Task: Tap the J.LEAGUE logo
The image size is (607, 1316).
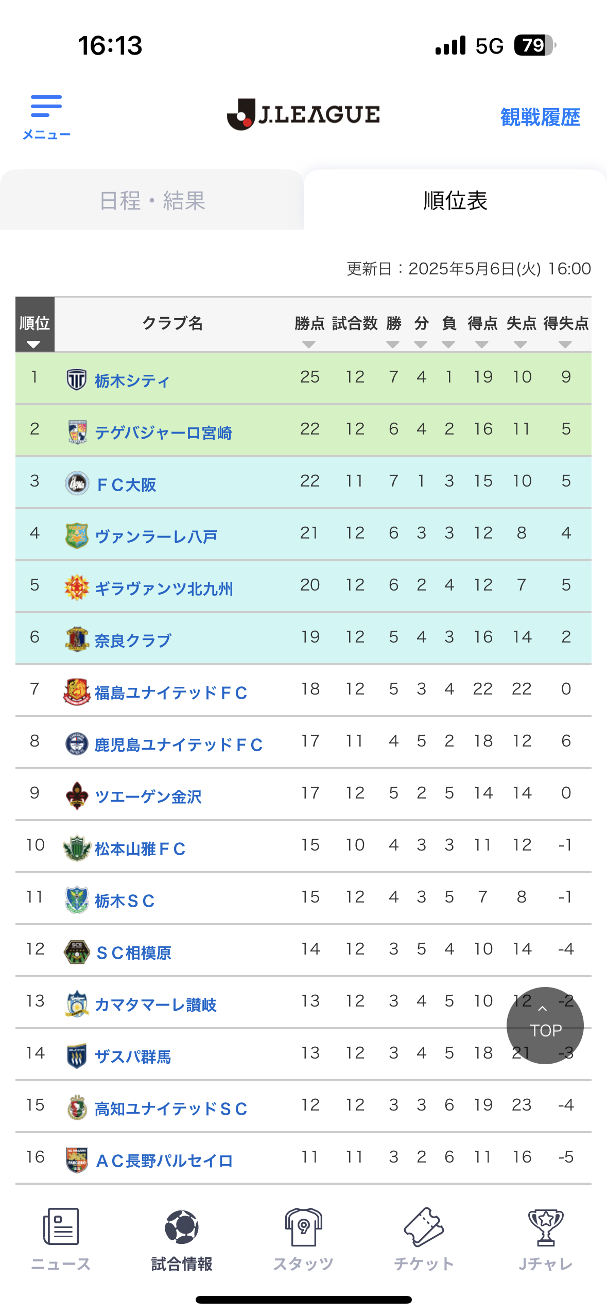Action: point(303,114)
